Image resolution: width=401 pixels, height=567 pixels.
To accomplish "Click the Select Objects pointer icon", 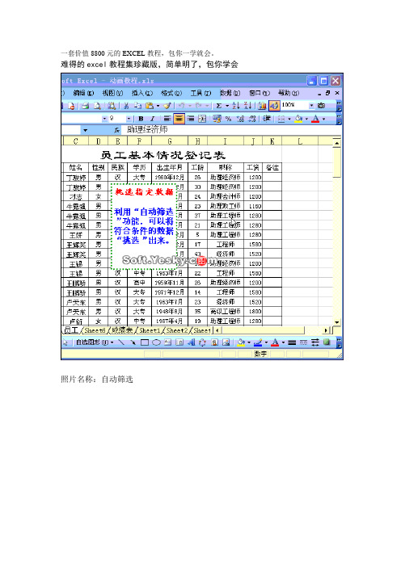I will pos(65,342).
